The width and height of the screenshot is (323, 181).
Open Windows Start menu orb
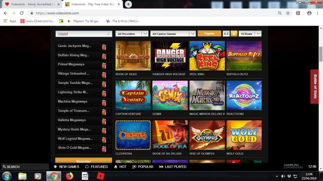7,176
